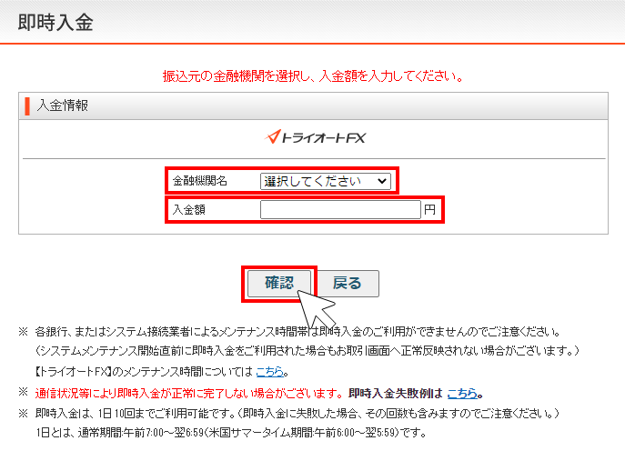Click the トライオートFX logo
Viewport: 625px width, 461px height.
[315, 137]
